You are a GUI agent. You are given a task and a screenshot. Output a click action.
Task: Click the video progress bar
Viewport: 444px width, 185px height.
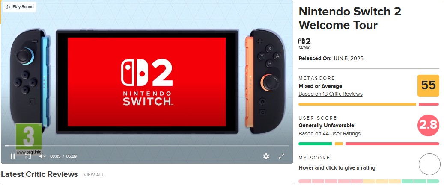pyautogui.click(x=147, y=146)
